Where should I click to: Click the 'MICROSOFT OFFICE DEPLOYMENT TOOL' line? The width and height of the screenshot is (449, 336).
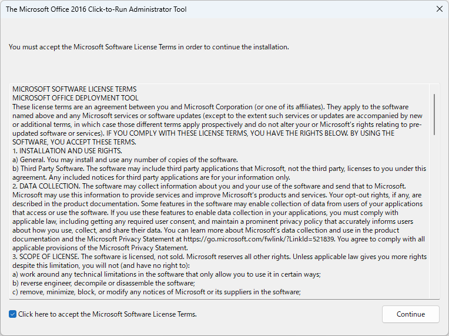click(75, 98)
